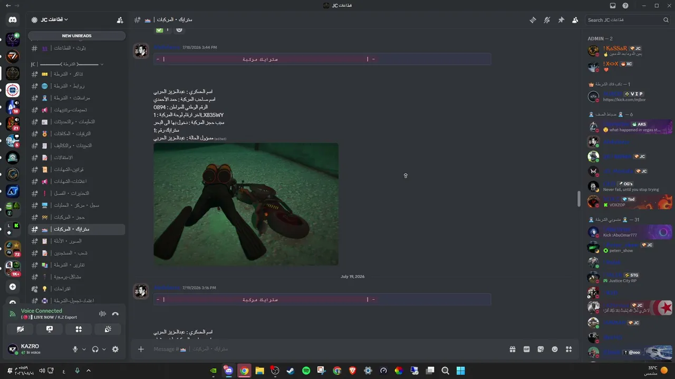Open File Explorer from the taskbar
This screenshot has width=675, height=379.
(259, 371)
